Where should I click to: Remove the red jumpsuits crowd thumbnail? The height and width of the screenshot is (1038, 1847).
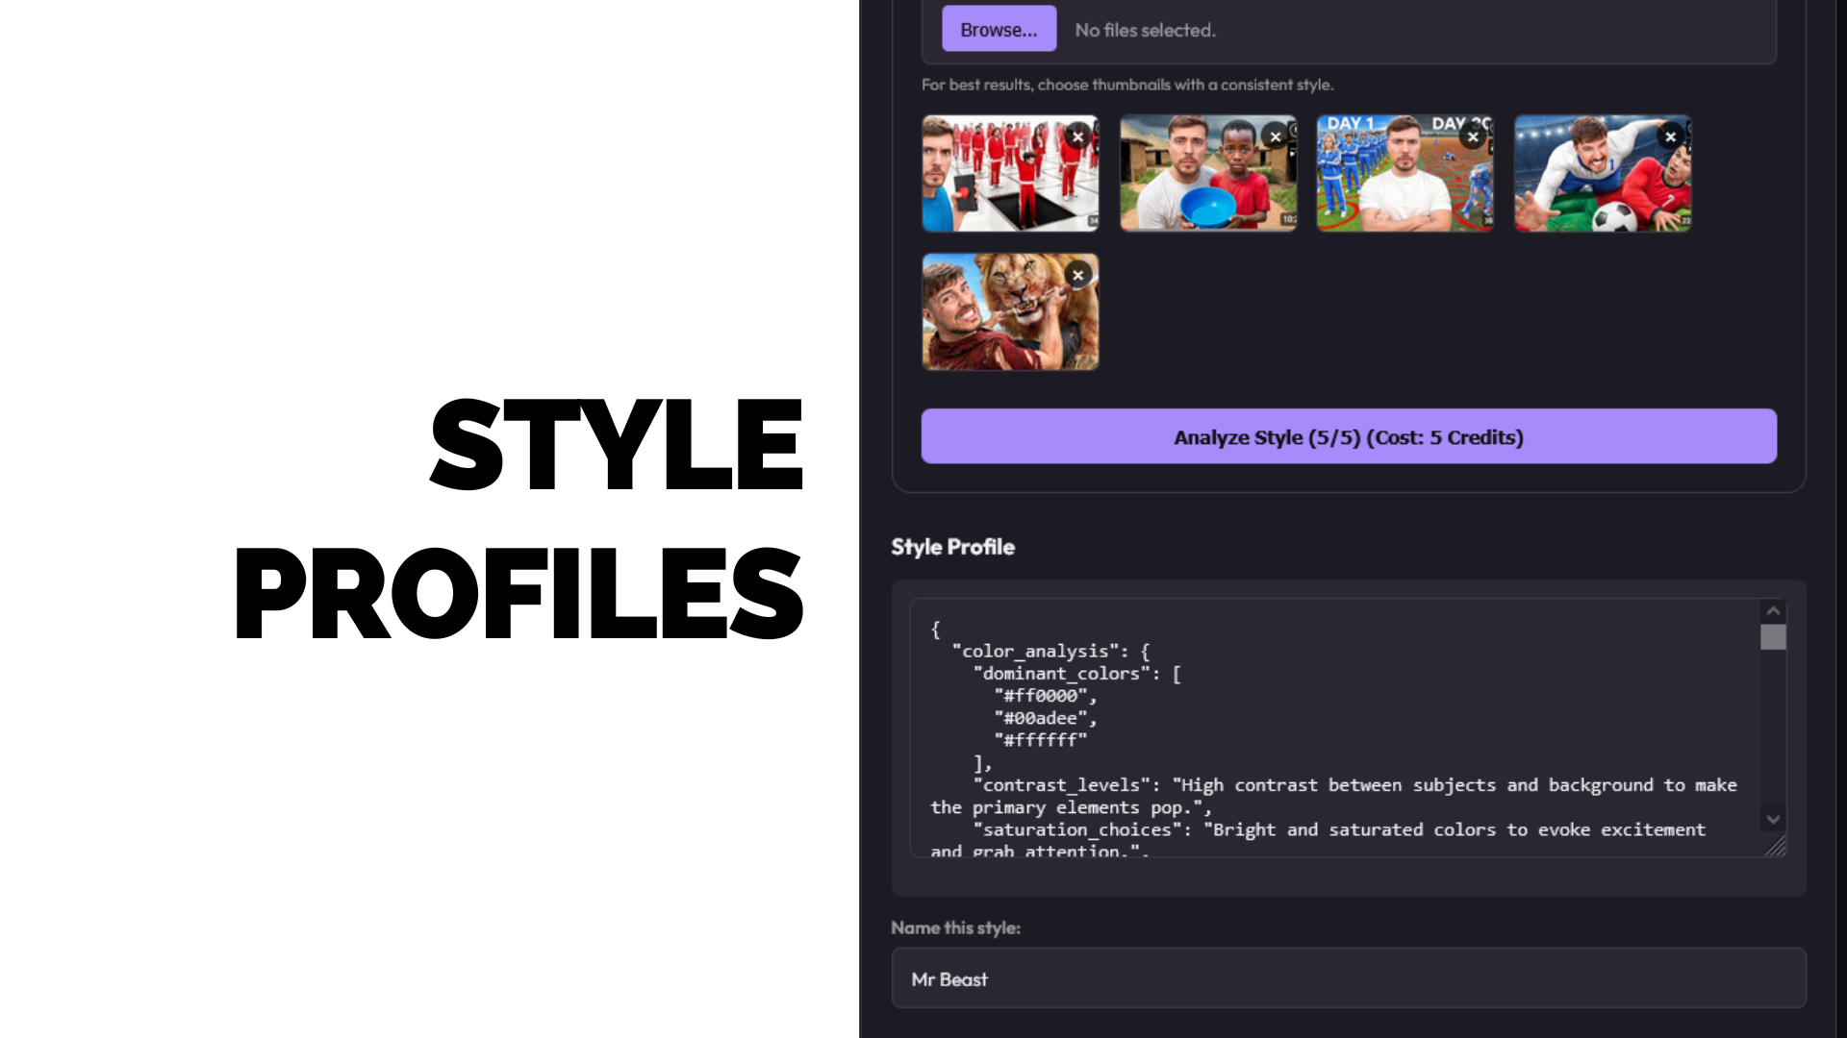pyautogui.click(x=1077, y=136)
